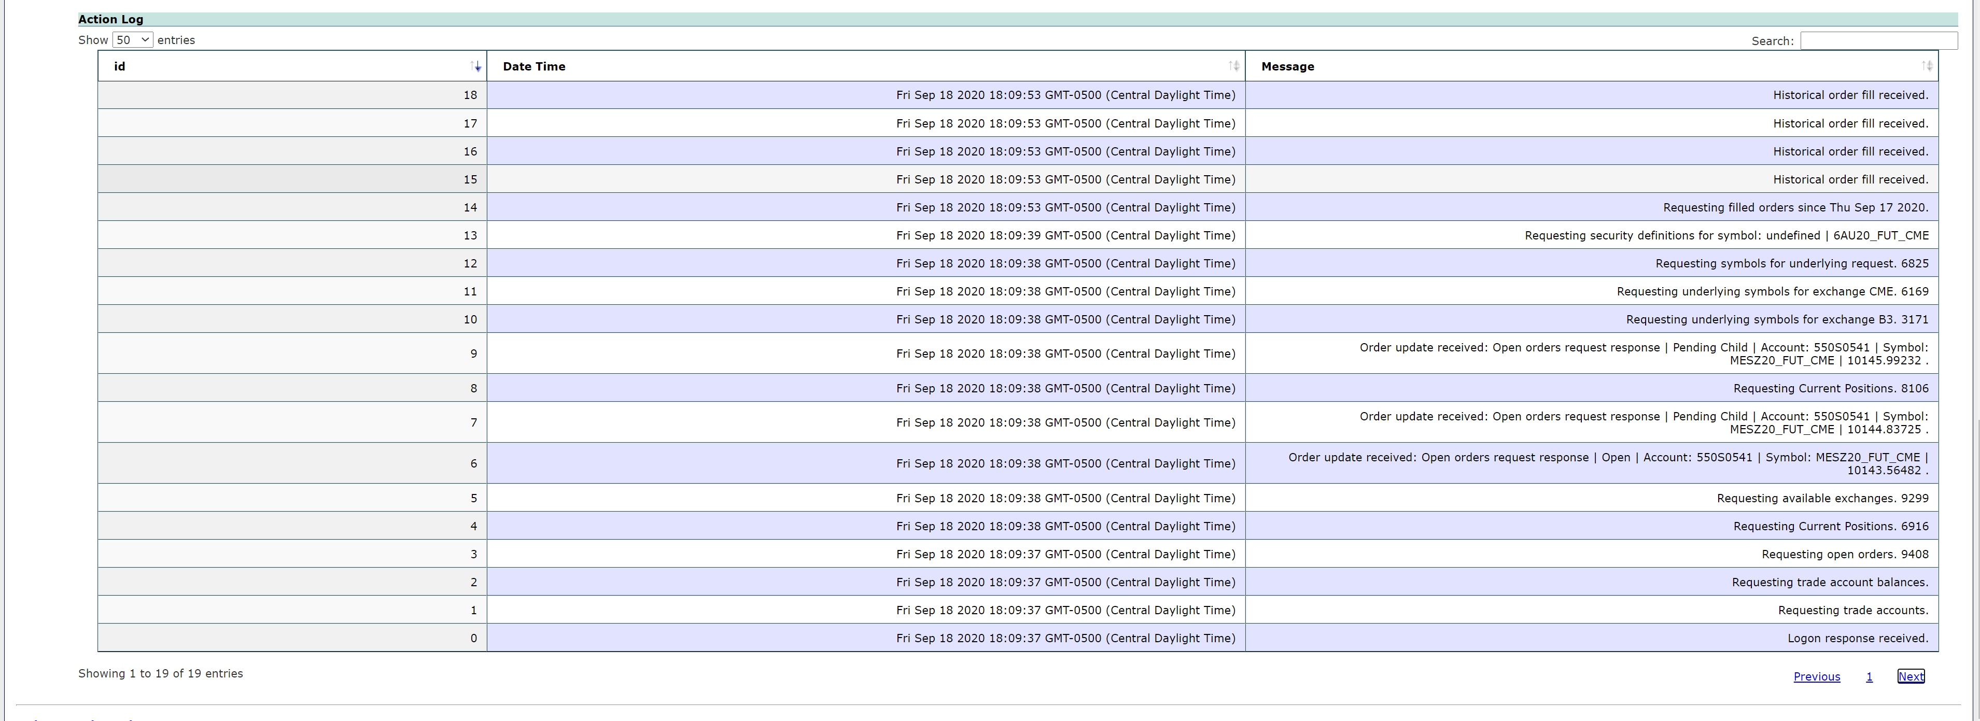Viewport: 1980px width, 721px height.
Task: Sort table by the id header
Action: click(120, 67)
